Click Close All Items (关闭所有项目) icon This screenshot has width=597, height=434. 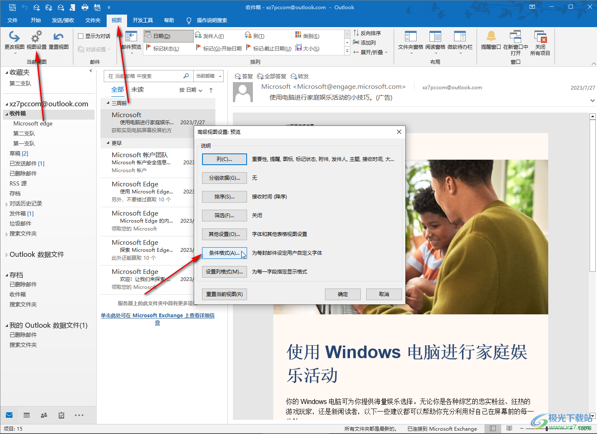[x=540, y=37]
